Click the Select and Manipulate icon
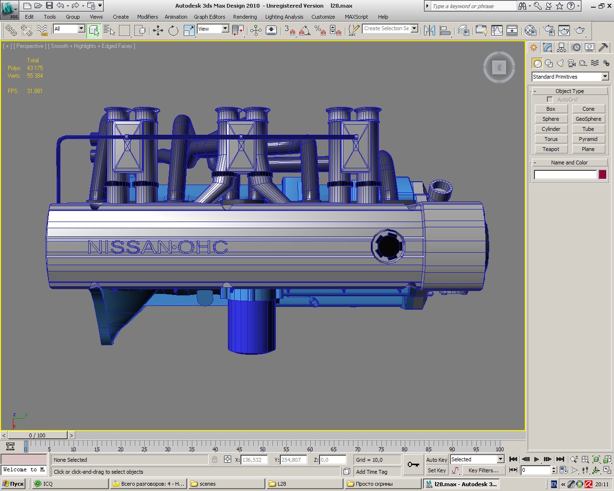The image size is (614, 491). pos(256,31)
